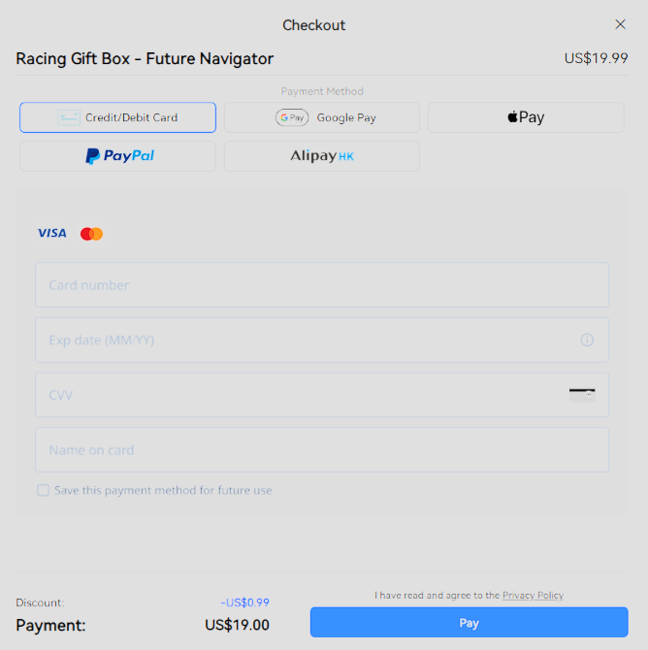Enable Save this payment method for future use
The image size is (648, 650).
(x=43, y=490)
